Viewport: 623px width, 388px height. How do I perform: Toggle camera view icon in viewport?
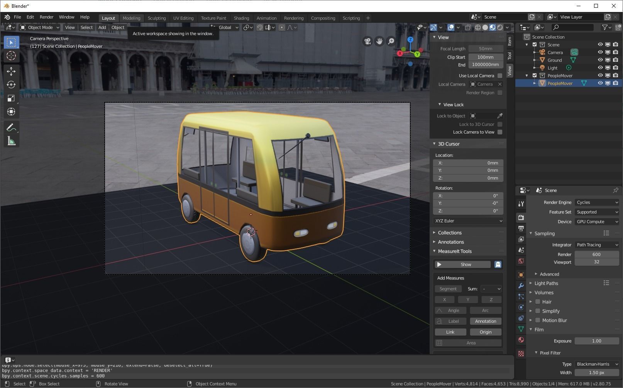click(367, 41)
